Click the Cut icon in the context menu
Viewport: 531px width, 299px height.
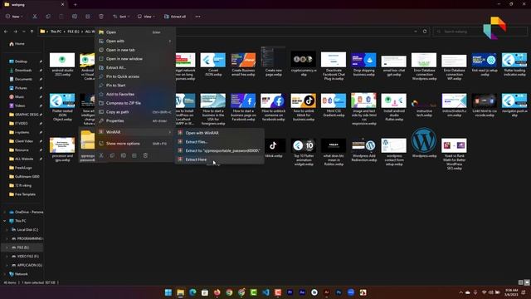tap(101, 155)
